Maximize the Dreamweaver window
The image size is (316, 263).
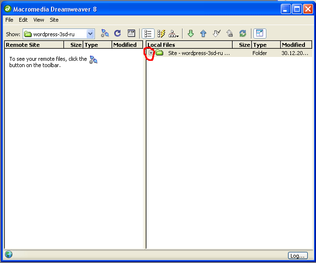tap(297, 9)
